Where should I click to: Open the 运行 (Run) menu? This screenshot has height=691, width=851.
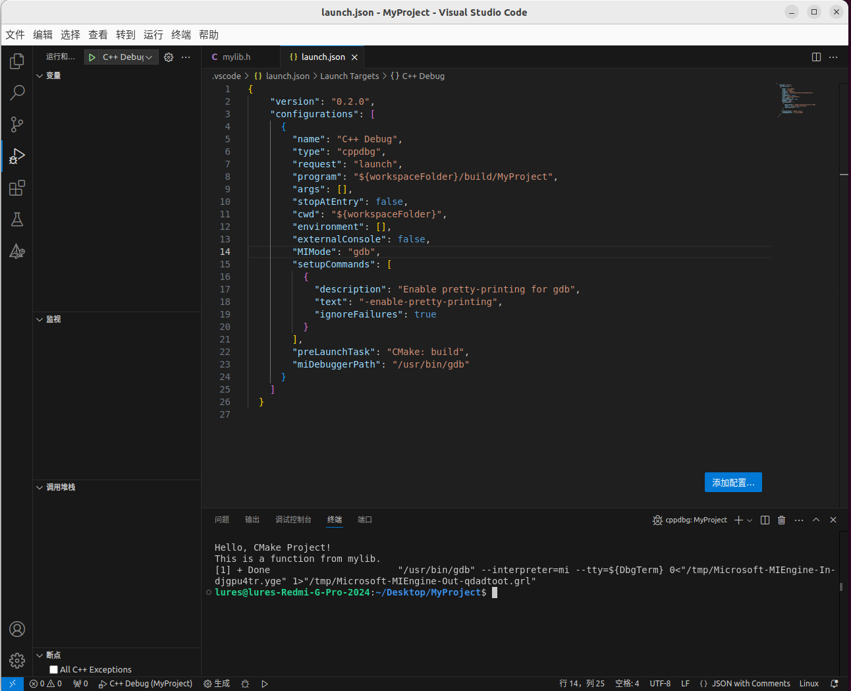[x=153, y=35]
